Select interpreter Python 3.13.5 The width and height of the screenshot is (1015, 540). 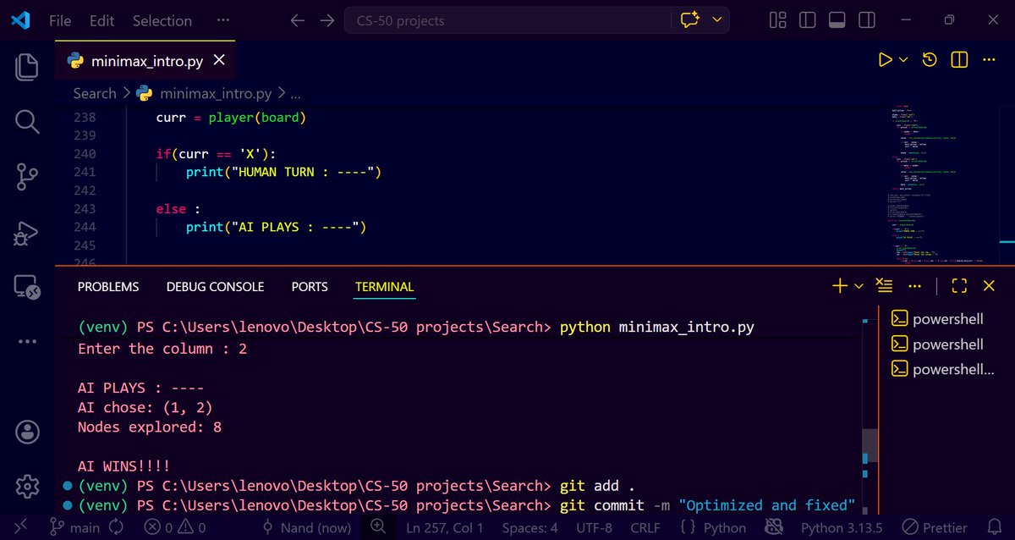tap(842, 527)
